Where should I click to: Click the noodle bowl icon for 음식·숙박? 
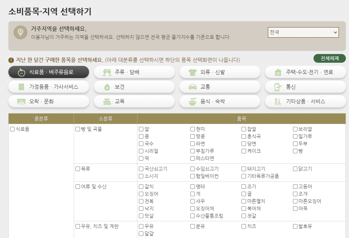point(192,101)
